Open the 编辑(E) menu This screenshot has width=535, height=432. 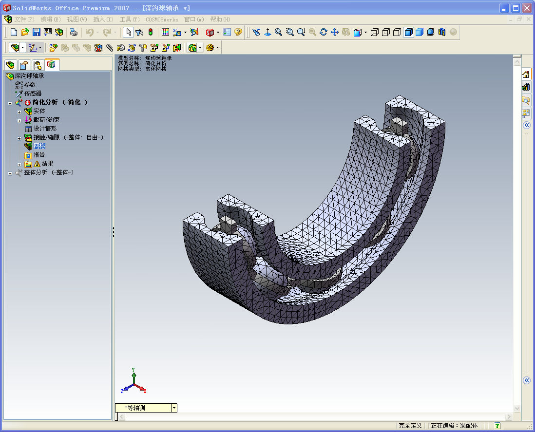[x=51, y=19]
